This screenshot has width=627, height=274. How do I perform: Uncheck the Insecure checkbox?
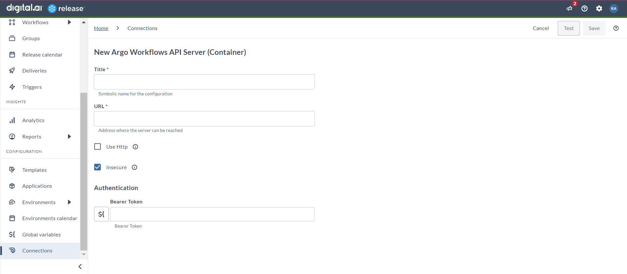pyautogui.click(x=98, y=167)
